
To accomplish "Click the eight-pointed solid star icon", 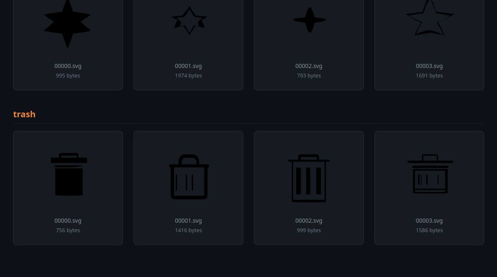I will [68, 23].
